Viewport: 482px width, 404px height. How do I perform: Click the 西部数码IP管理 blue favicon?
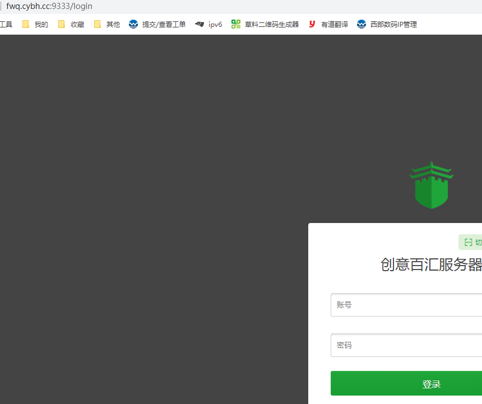(x=361, y=24)
